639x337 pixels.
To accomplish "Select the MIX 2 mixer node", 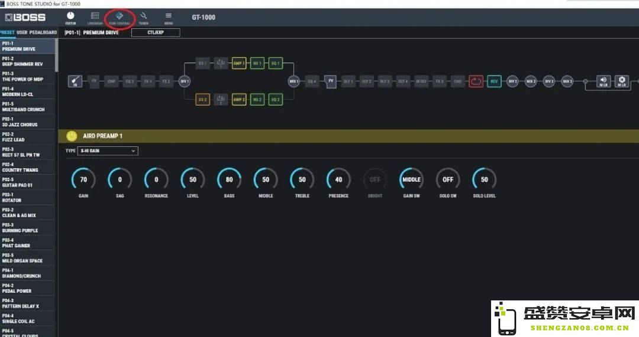I will pos(531,81).
